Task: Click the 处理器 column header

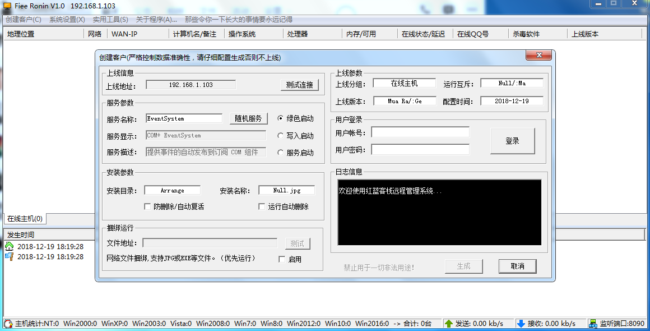Action: [x=313, y=34]
